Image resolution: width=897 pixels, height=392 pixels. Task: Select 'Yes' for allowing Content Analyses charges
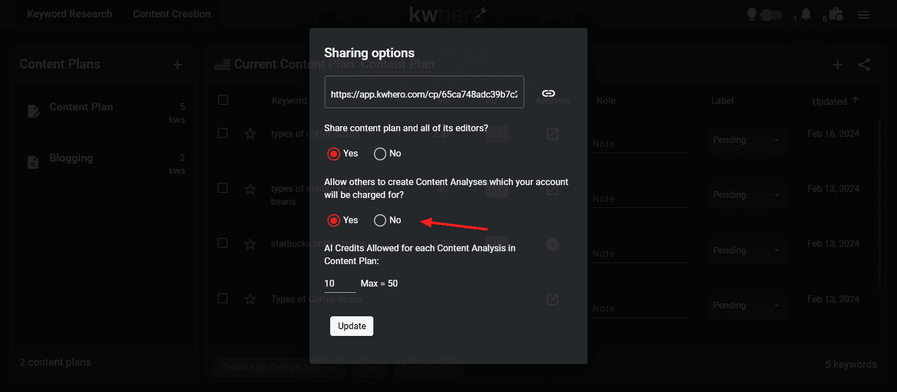(334, 220)
